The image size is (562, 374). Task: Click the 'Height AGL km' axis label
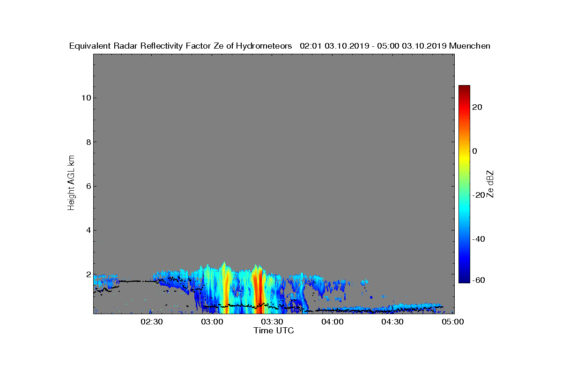click(71, 184)
